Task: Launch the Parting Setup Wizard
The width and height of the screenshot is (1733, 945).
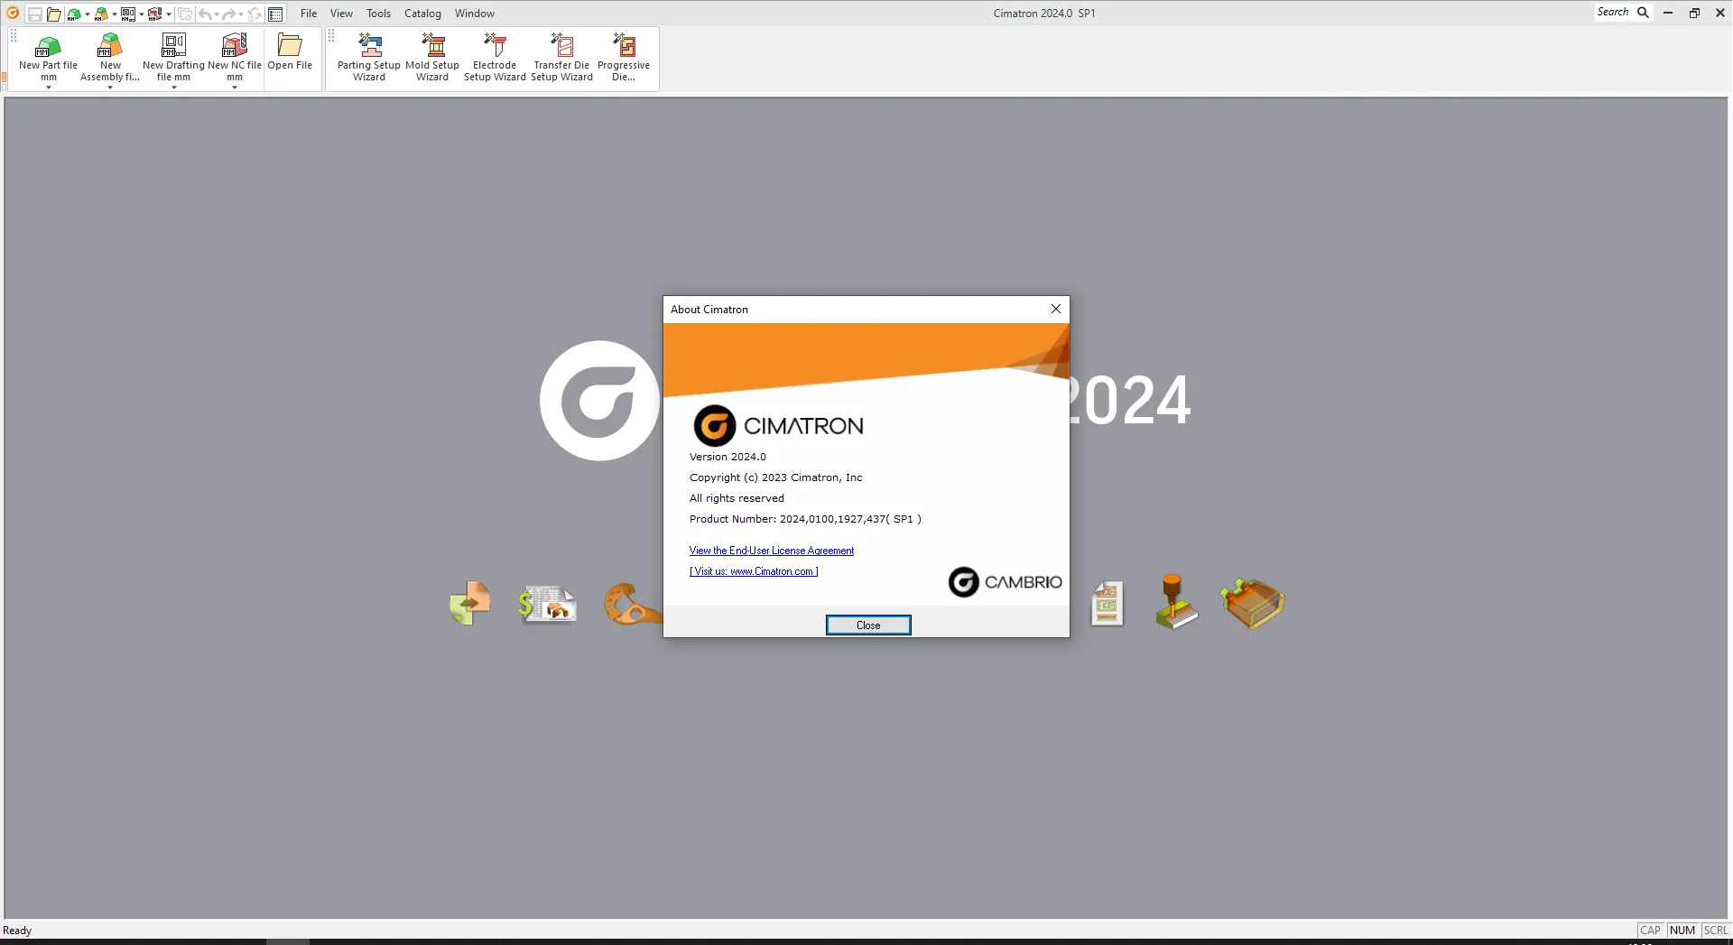Action: tap(369, 57)
